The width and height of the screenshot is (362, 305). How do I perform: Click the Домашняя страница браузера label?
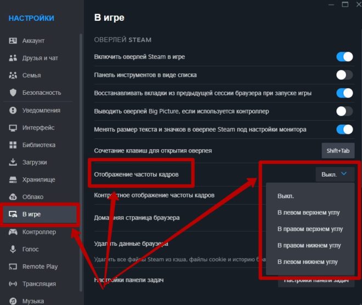tap(137, 217)
